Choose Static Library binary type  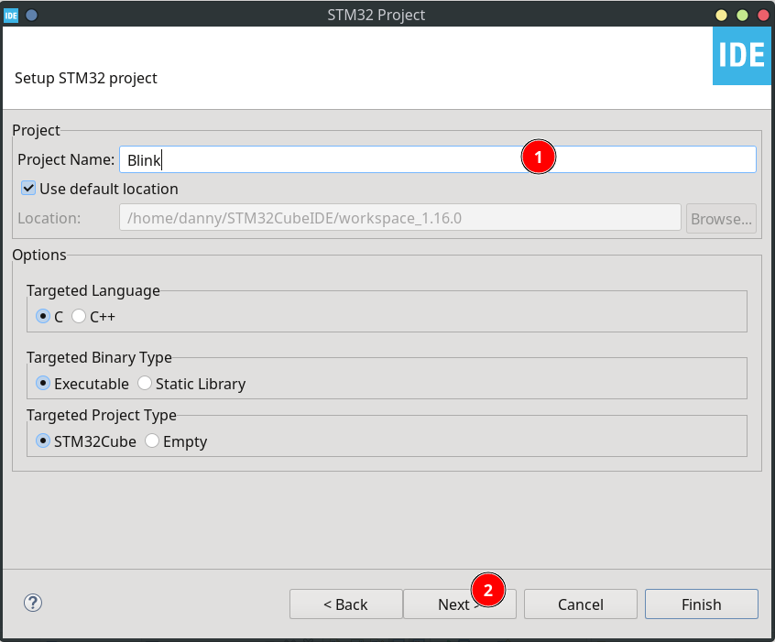[x=145, y=384]
